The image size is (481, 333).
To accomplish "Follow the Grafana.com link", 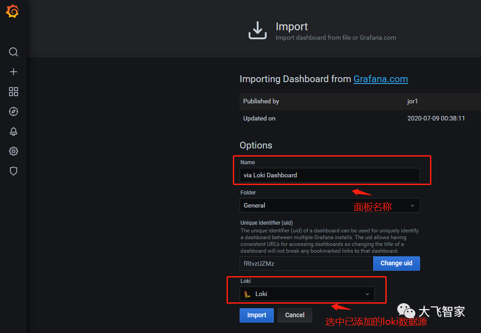I will tap(381, 79).
